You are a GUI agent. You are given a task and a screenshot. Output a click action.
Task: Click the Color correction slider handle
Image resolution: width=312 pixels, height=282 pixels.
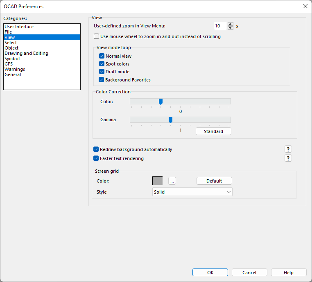click(x=161, y=102)
